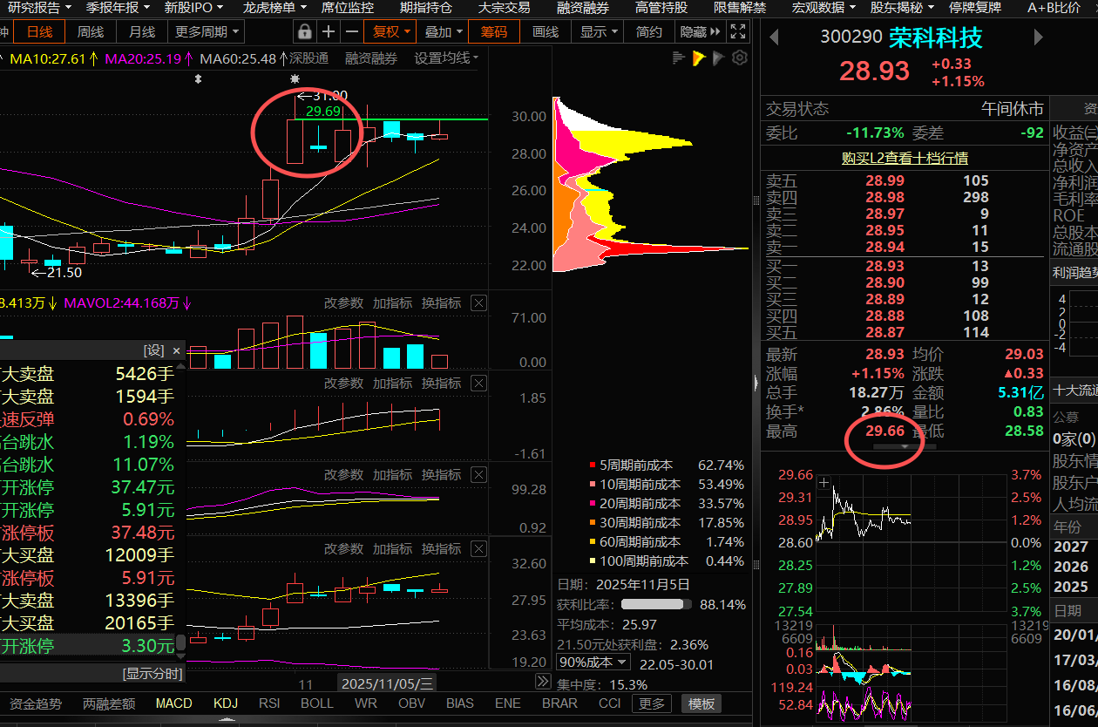The width and height of the screenshot is (1098, 727).
Task: Expand the plus icon in intraday chart
Action: click(823, 481)
